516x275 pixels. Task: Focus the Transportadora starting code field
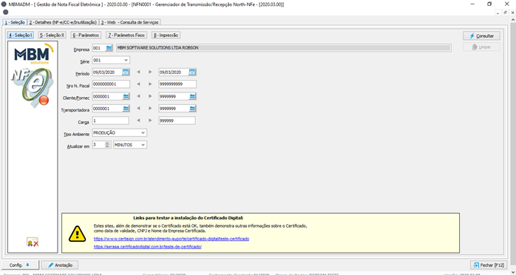point(107,108)
